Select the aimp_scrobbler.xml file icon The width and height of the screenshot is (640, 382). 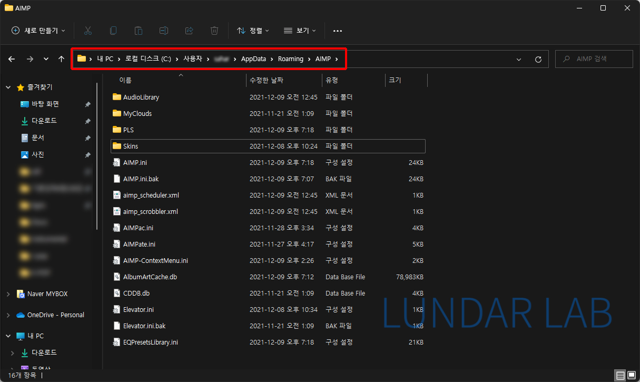pos(117,211)
